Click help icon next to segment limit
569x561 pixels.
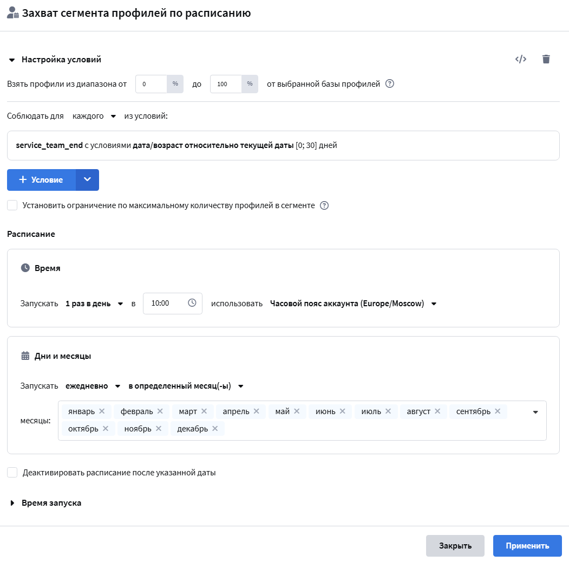(x=324, y=205)
